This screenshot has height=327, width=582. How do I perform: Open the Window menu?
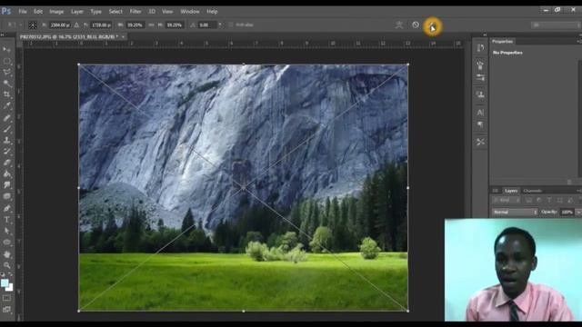pyautogui.click(x=190, y=12)
